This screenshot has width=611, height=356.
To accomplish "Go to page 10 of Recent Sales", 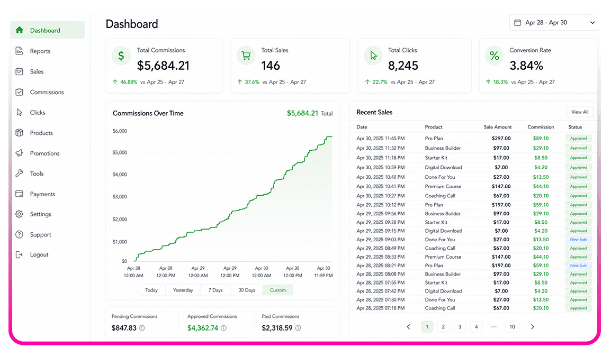I will point(513,327).
